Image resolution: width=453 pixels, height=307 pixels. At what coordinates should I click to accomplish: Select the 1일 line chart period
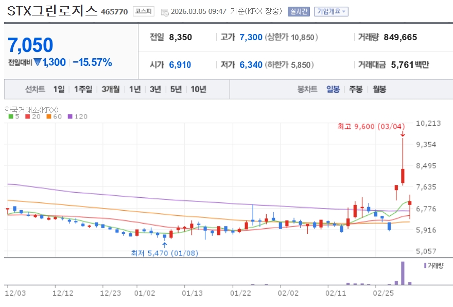(59, 89)
